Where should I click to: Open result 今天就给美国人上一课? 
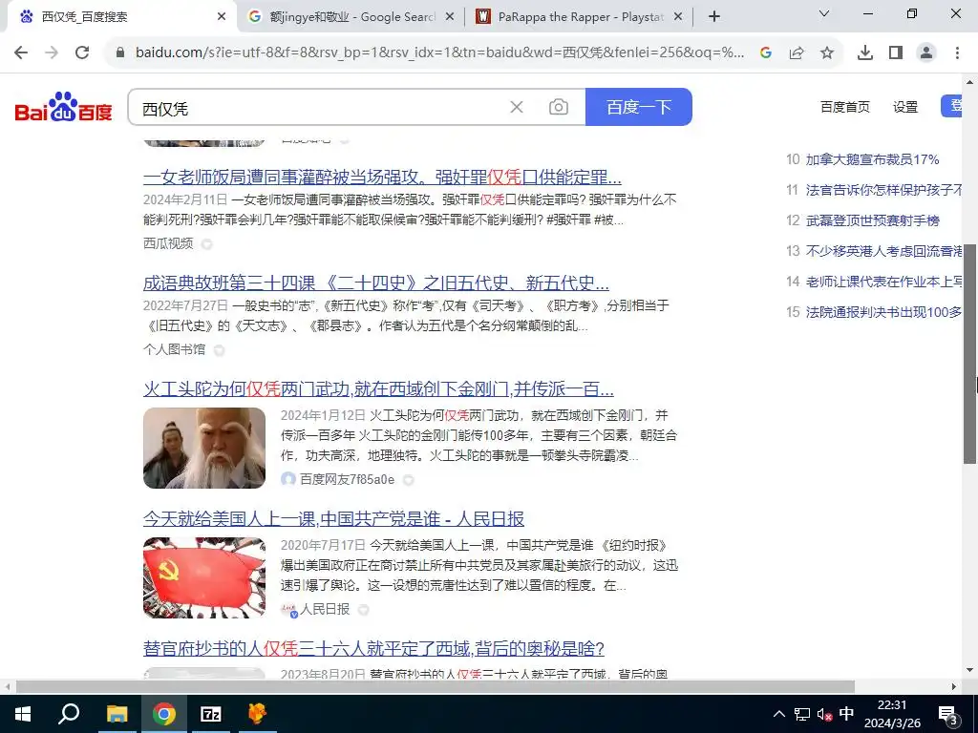point(333,518)
